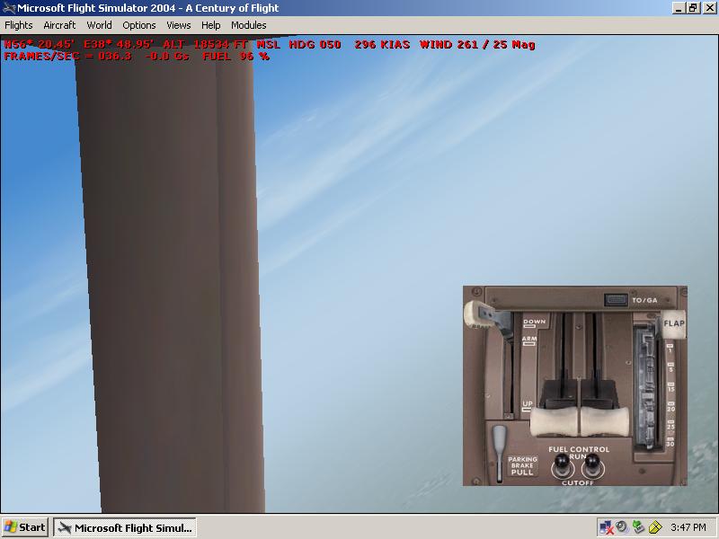Minimize the Flight Simulator window
Image resolution: width=719 pixels, height=539 pixels.
click(679, 8)
